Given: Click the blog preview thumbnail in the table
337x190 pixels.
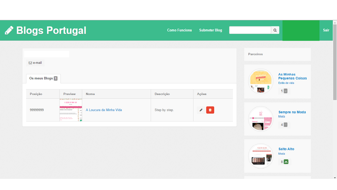Looking at the screenshot, I should (x=71, y=110).
